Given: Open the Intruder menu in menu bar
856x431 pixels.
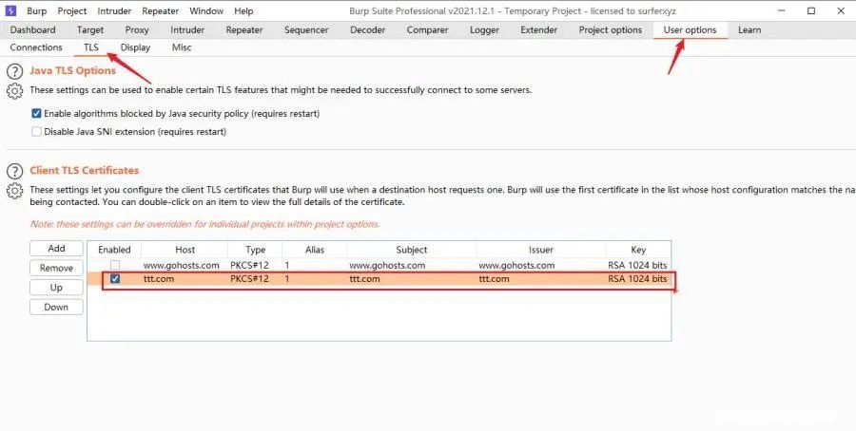Looking at the screenshot, I should coord(114,10).
